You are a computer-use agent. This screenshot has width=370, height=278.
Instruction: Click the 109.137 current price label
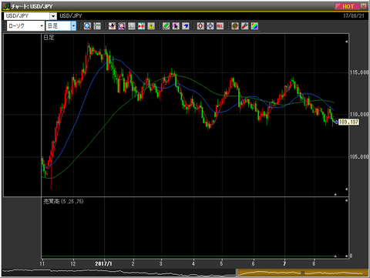[348, 122]
